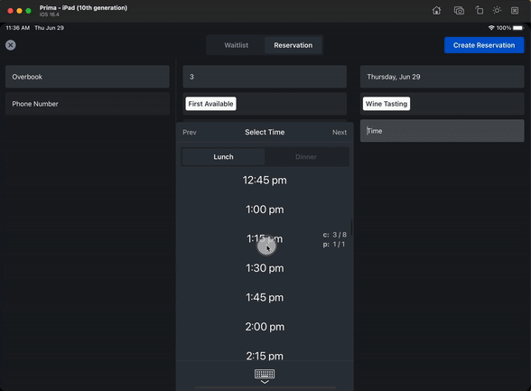Screen dimensions: 531x391
Task: Pick the 1:30 pm time slot
Action: [x=265, y=268]
